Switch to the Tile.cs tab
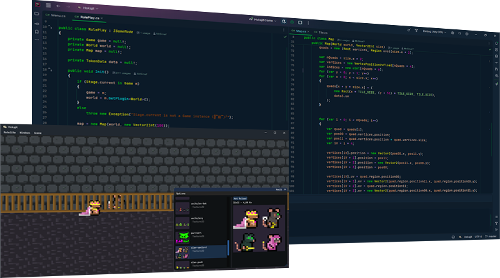 tap(321, 32)
